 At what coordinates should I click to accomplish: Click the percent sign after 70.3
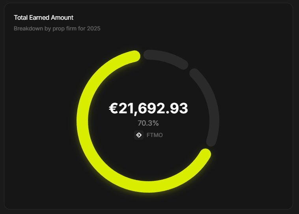click(x=155, y=123)
